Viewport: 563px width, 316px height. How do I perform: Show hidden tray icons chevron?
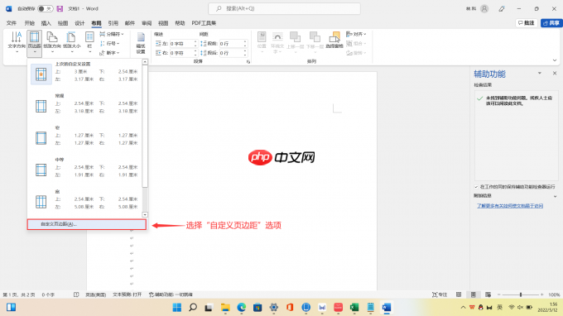tap(463, 308)
